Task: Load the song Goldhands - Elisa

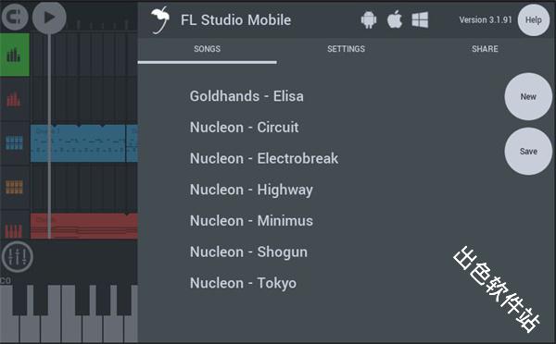Action: [x=246, y=96]
